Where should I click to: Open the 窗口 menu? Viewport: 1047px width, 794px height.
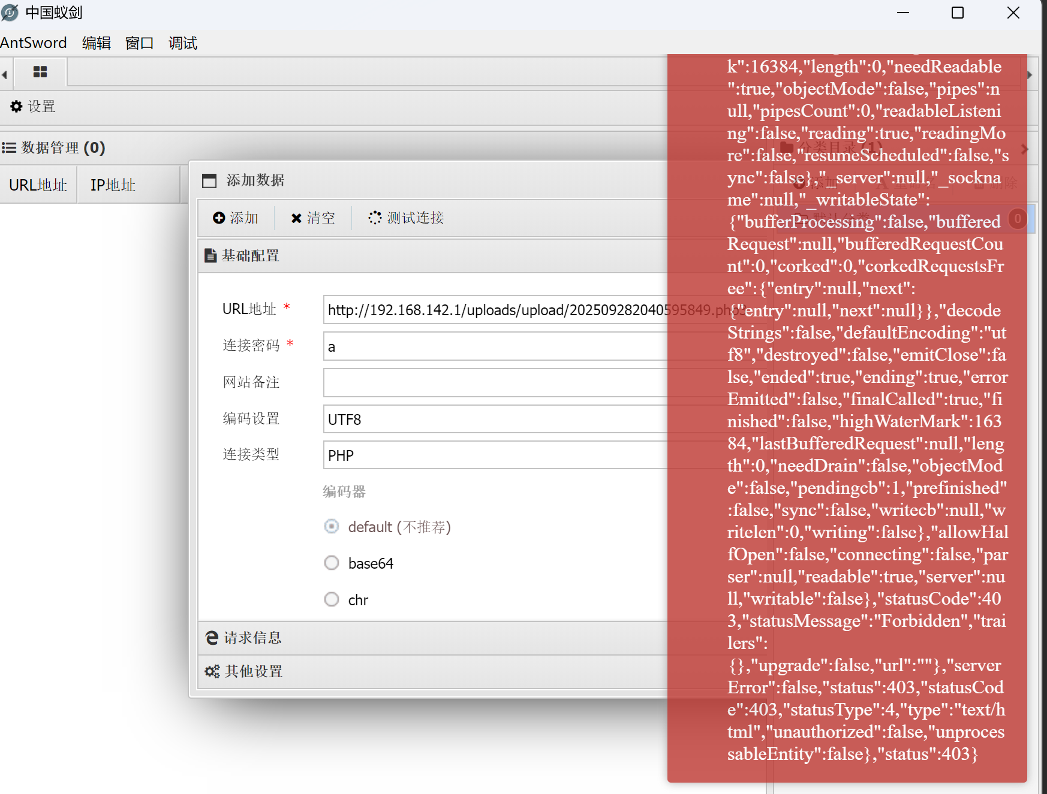[x=139, y=43]
